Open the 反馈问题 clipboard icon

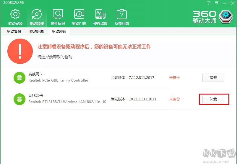(x=122, y=14)
